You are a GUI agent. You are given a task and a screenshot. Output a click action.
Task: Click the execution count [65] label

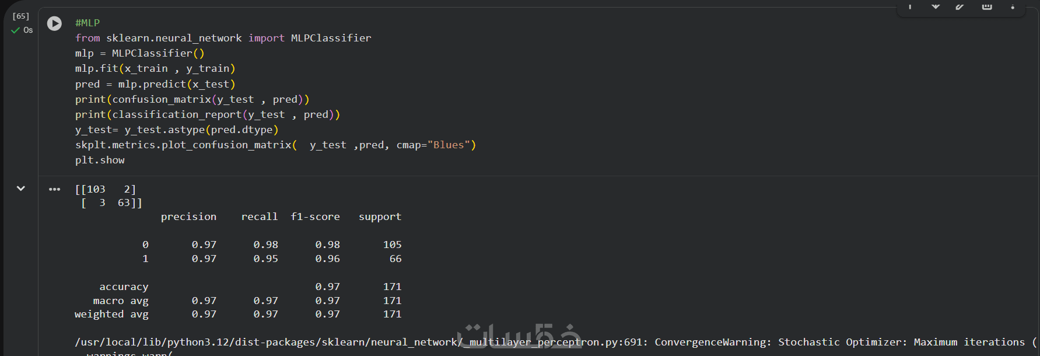click(20, 16)
